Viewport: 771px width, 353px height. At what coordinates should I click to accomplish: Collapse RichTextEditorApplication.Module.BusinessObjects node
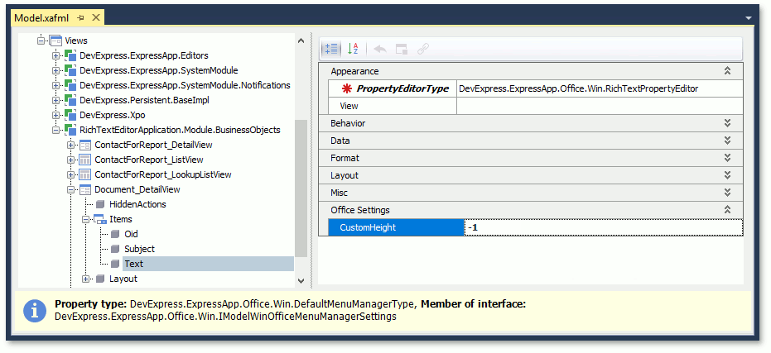pyautogui.click(x=56, y=130)
